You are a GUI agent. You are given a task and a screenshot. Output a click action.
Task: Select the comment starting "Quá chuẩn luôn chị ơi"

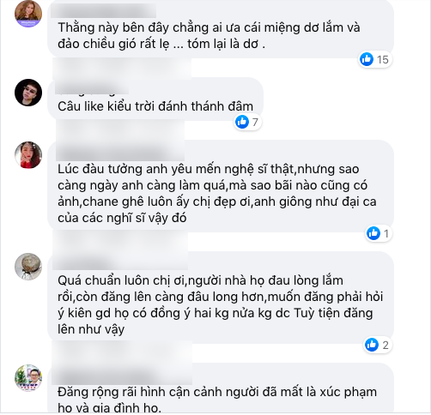point(220,304)
